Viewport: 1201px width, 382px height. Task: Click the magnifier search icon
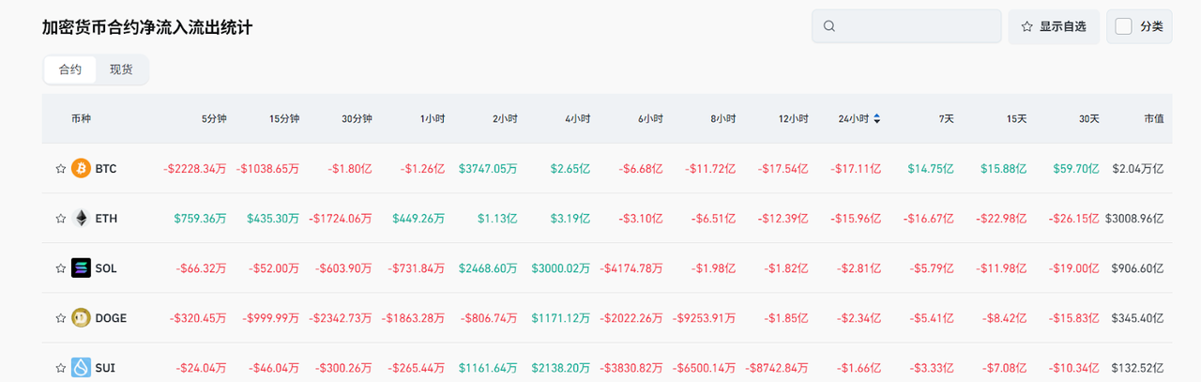coord(829,26)
